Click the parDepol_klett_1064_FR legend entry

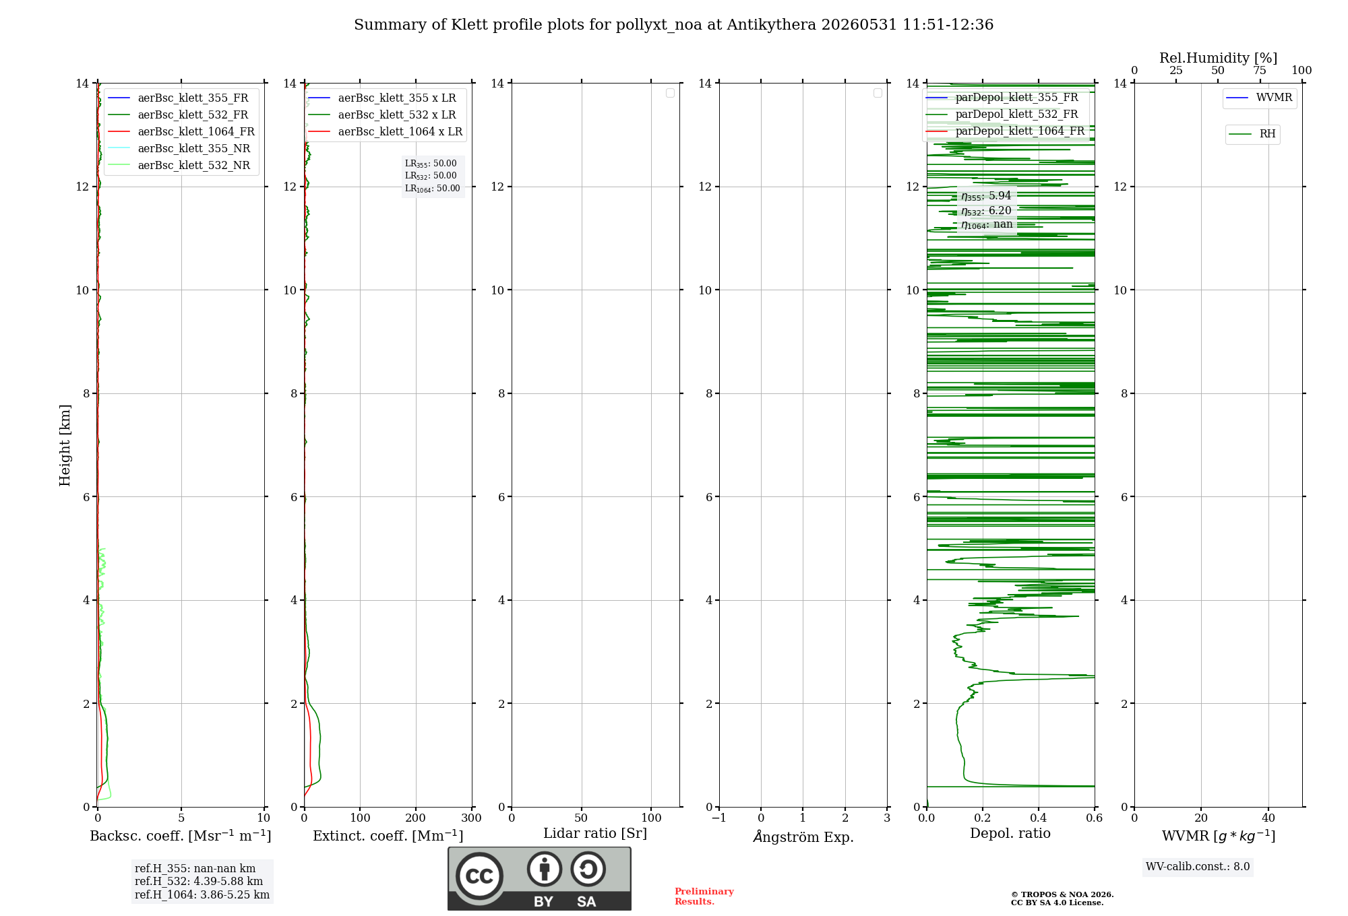point(1005,131)
